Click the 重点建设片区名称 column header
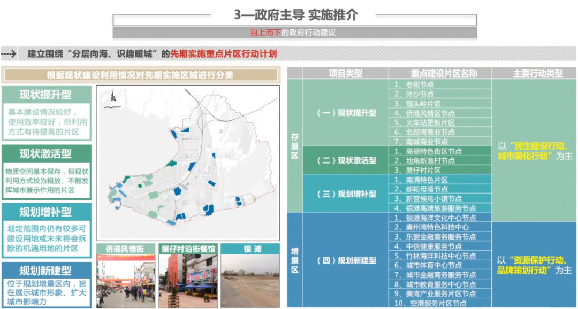This screenshot has height=309, width=578. 440,73
